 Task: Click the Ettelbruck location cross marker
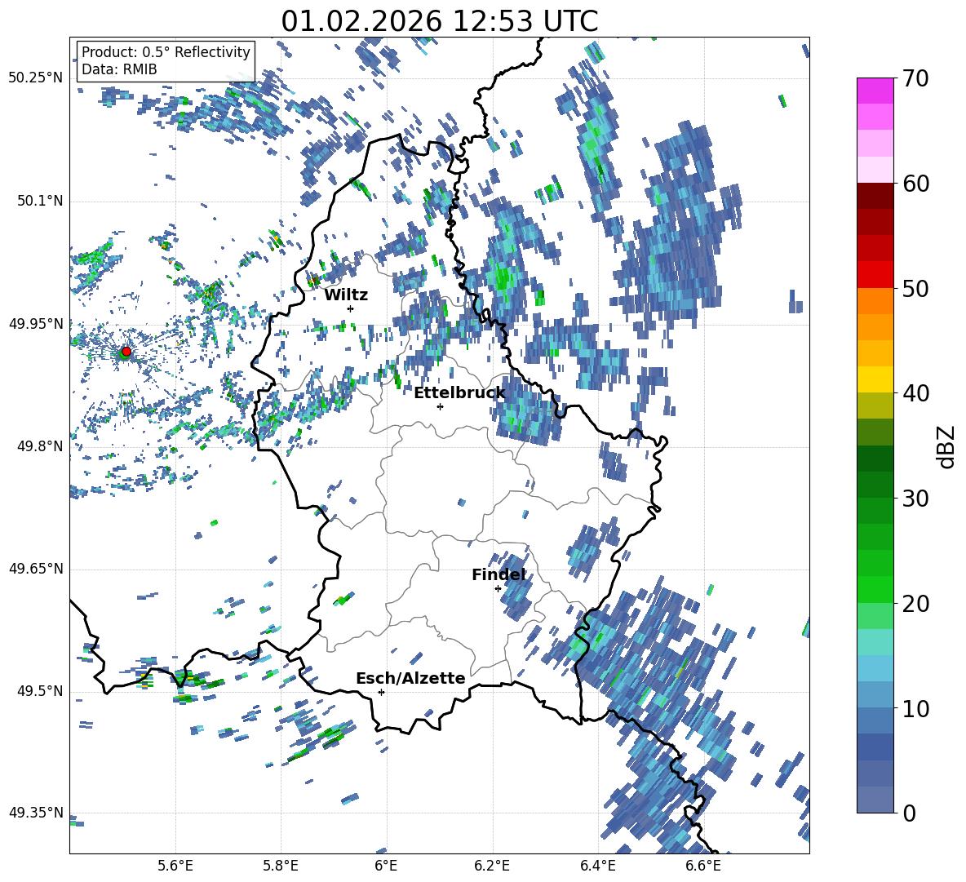[440, 406]
